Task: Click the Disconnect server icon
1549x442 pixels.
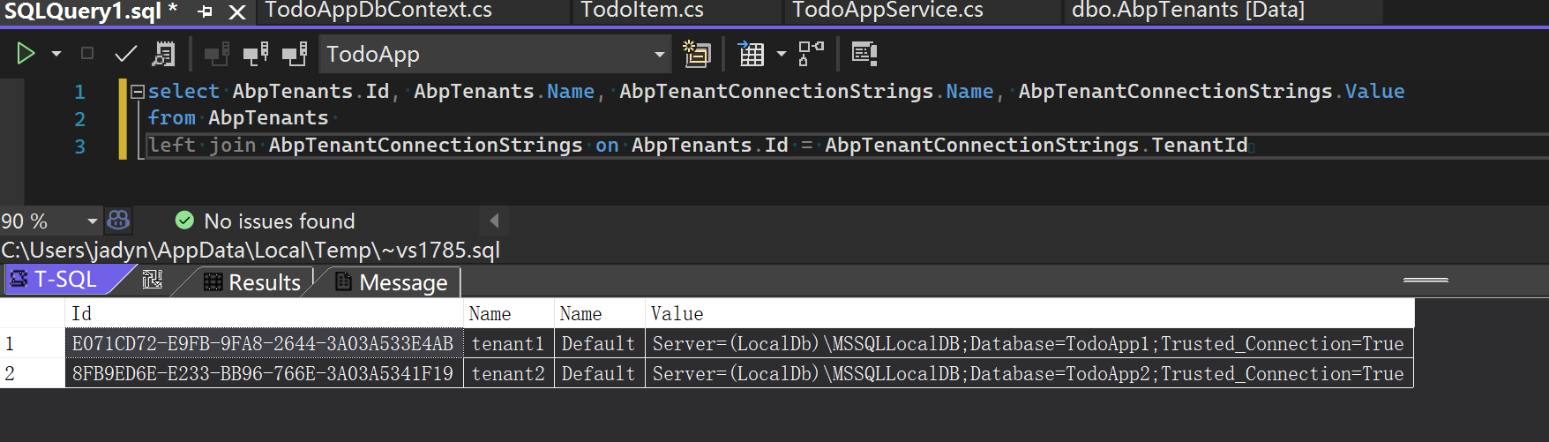Action: click(x=256, y=54)
